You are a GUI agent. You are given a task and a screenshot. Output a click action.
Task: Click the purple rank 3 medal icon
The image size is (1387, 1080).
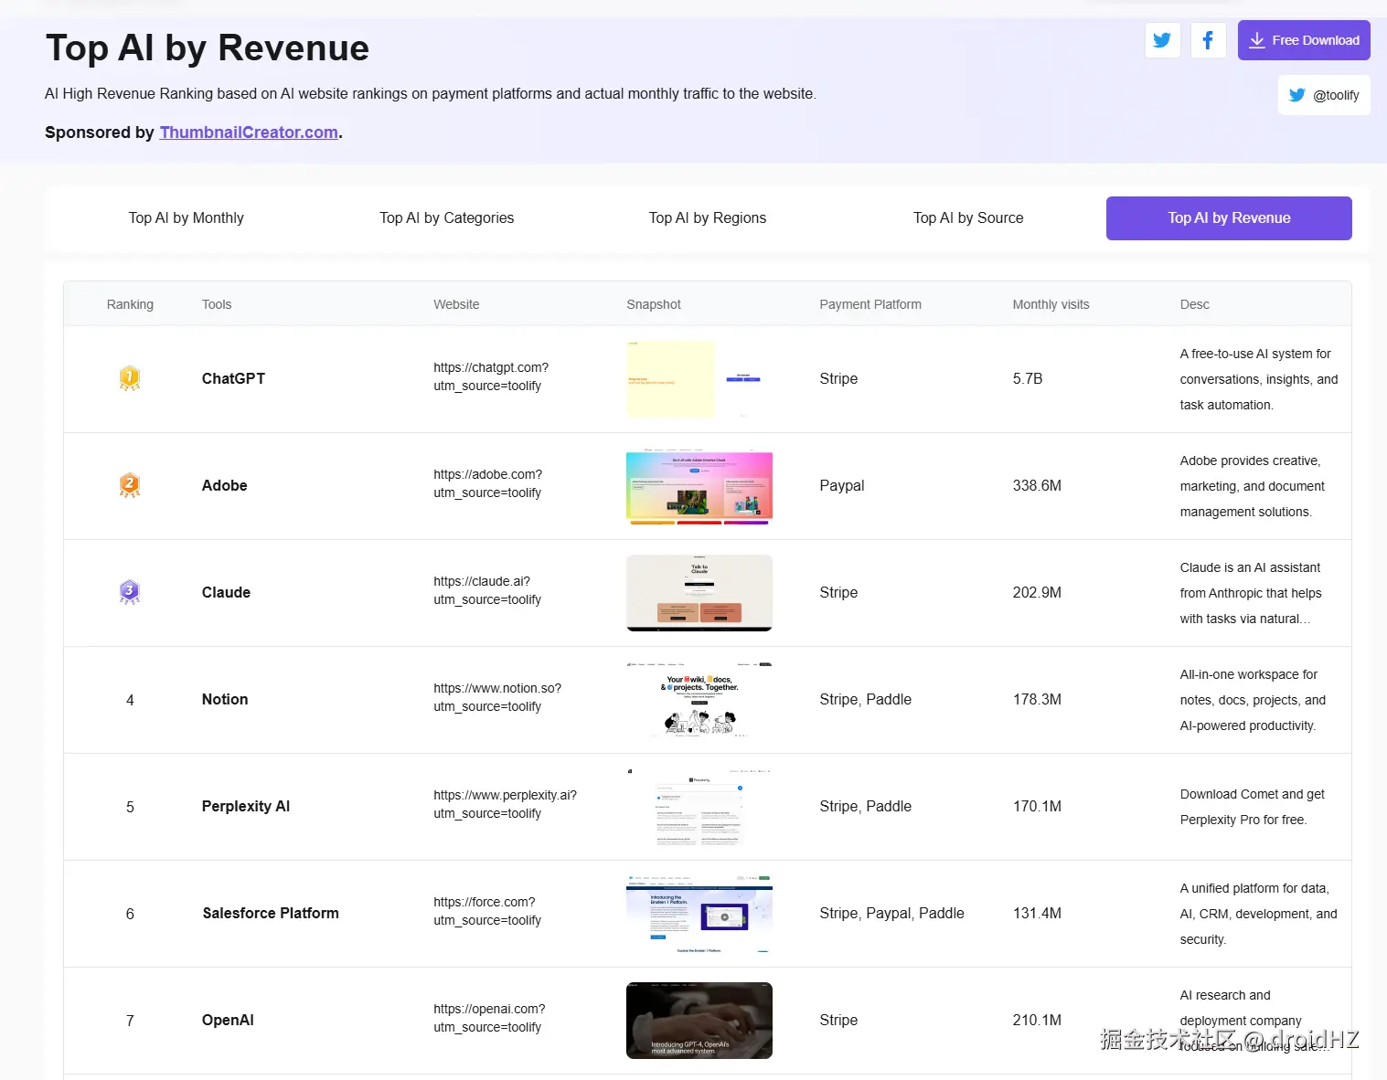click(x=130, y=592)
